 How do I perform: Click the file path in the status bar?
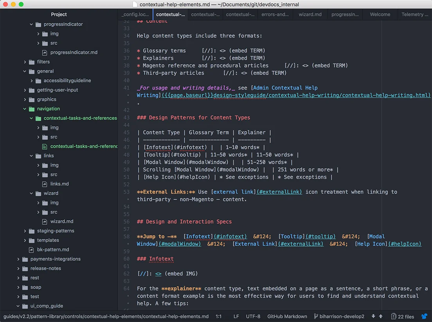click(106, 316)
